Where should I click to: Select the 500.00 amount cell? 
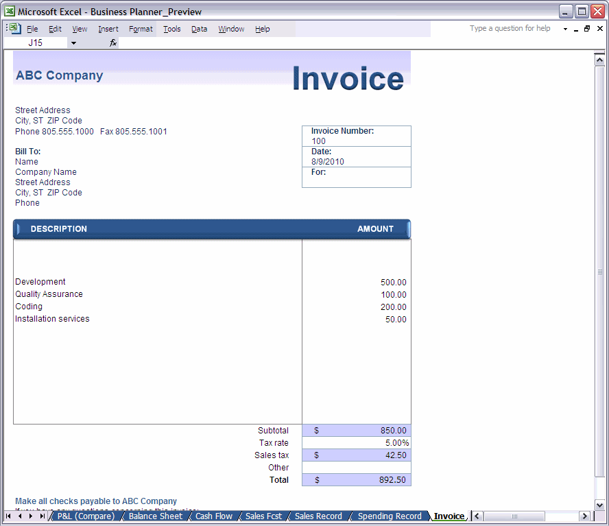tap(394, 283)
